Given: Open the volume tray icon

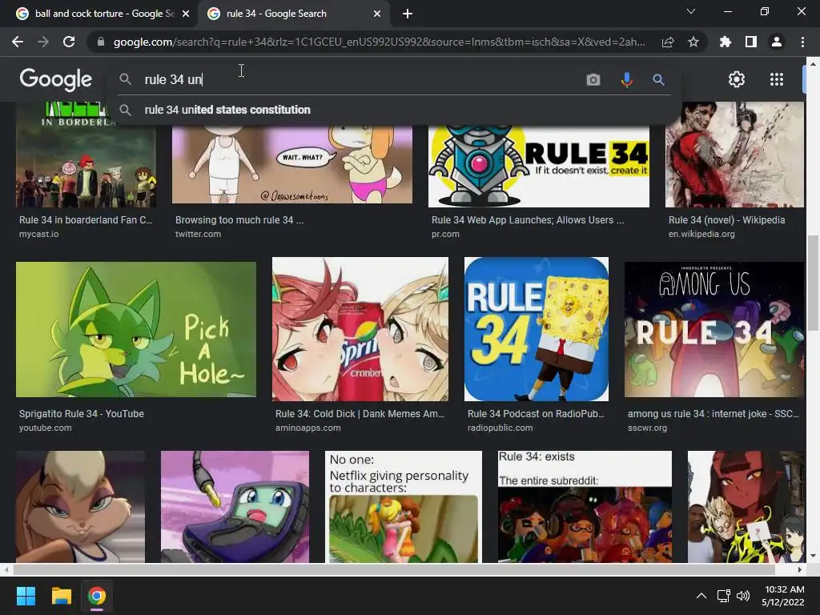Looking at the screenshot, I should pyautogui.click(x=742, y=596).
